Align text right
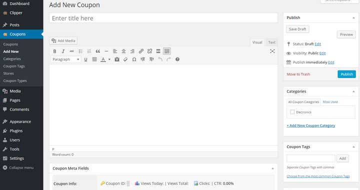This screenshot has width=360, height=190. (132, 51)
